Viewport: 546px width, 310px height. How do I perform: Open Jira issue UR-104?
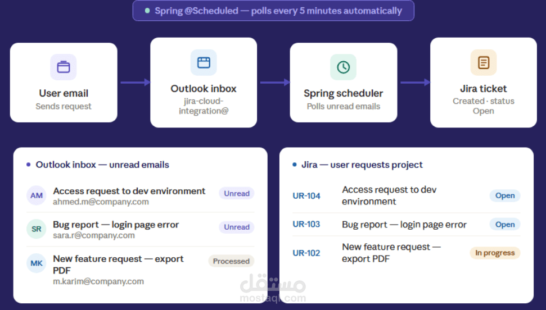[x=306, y=196]
